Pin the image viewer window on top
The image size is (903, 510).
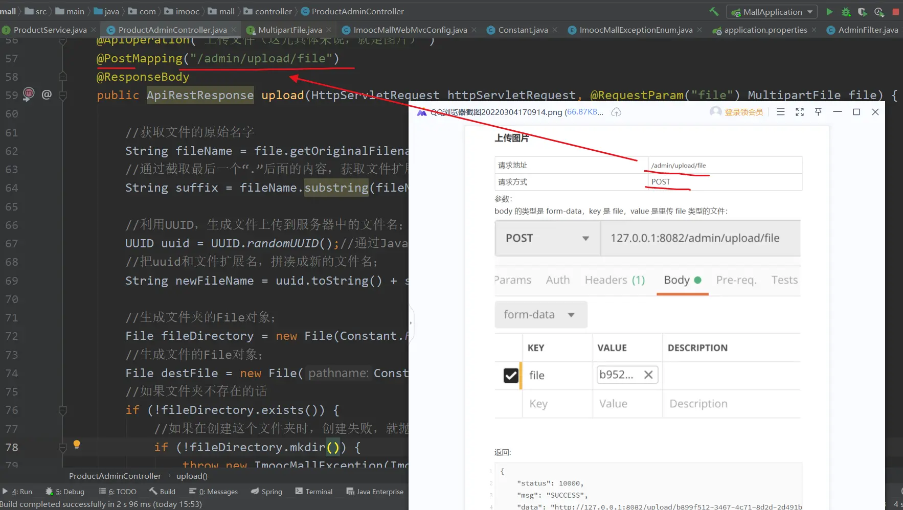coord(818,112)
